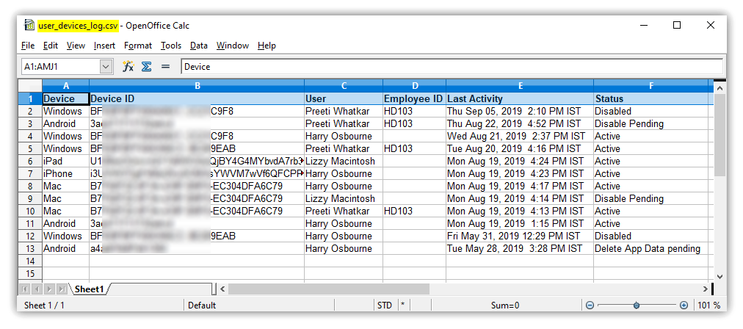743x329 pixels.
Task: Open the Function Wizard icon
Action: pos(128,66)
